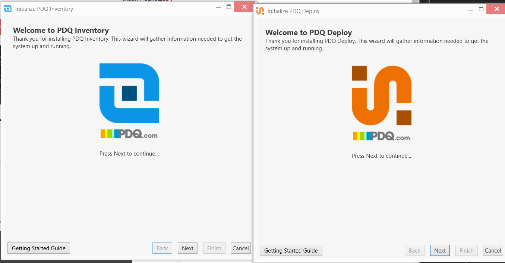
Task: Click the Finish button in PDQ Inventory
Action: (x=214, y=248)
